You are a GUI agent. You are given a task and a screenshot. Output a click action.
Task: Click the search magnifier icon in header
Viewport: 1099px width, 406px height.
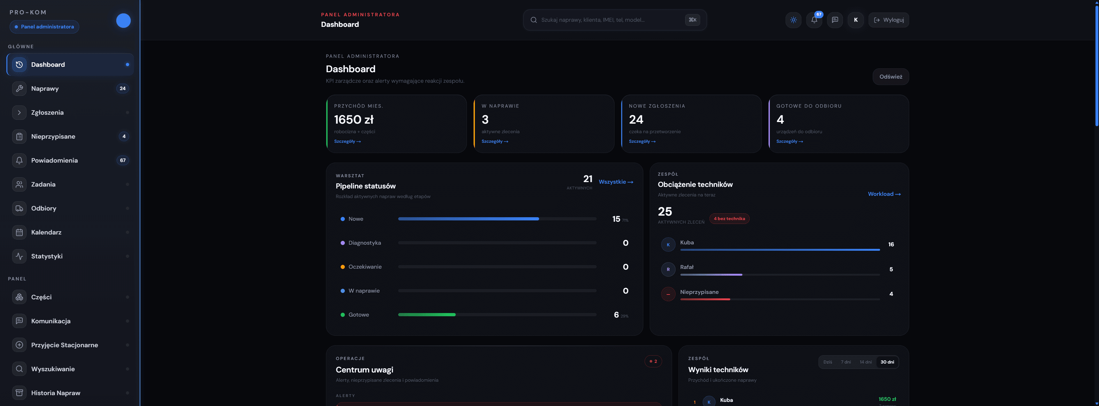(533, 19)
